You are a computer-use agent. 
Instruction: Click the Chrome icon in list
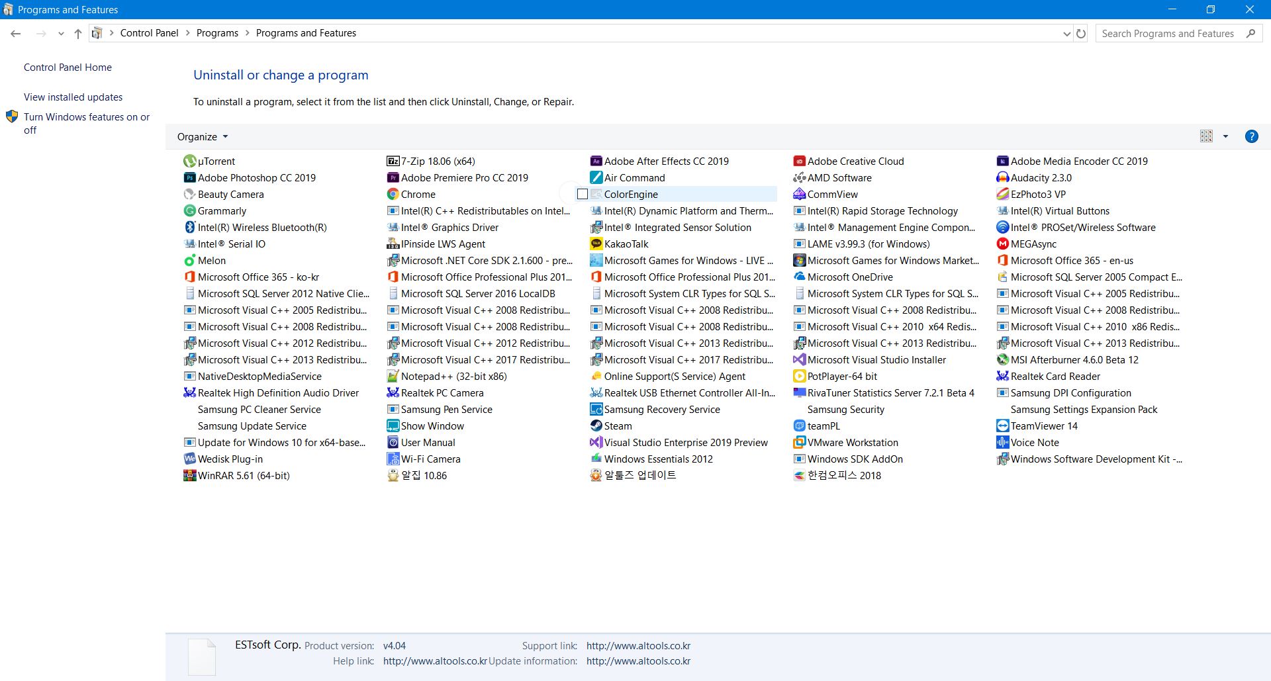click(393, 194)
